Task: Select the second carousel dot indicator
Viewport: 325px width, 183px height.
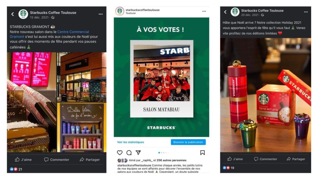Action: 162,153
